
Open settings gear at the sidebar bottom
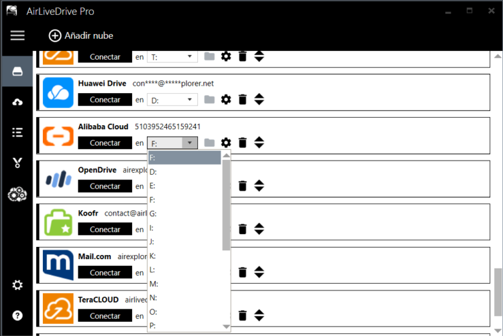click(x=17, y=285)
